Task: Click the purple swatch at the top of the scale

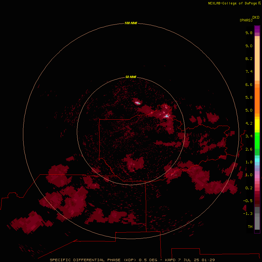Action: tap(257, 29)
